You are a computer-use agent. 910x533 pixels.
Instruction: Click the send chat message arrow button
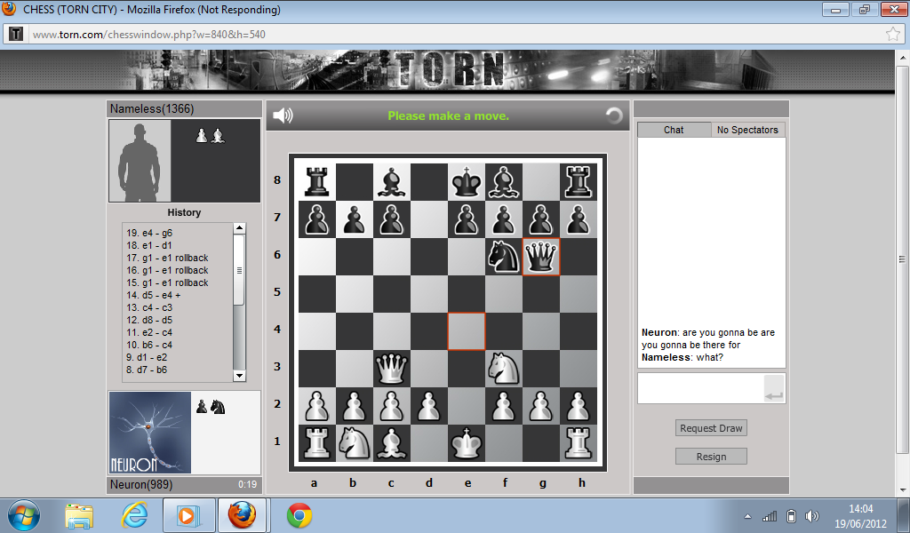774,388
